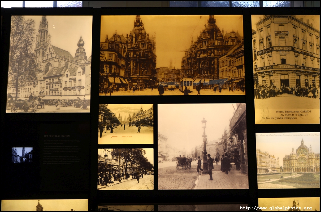The height and width of the screenshot is (212, 321).
Task: Open the Hotel Carnot postcard
Action: pyautogui.click(x=285, y=69)
